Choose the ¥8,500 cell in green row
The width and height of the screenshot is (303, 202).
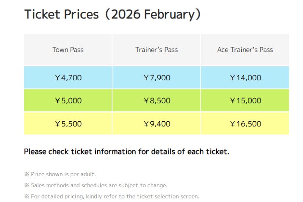(156, 101)
